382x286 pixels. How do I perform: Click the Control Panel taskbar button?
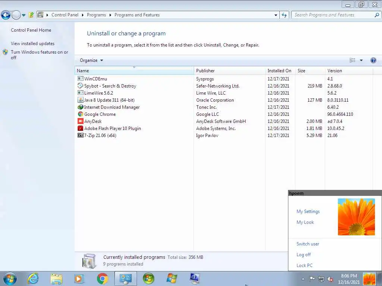pyautogui.click(x=125, y=279)
